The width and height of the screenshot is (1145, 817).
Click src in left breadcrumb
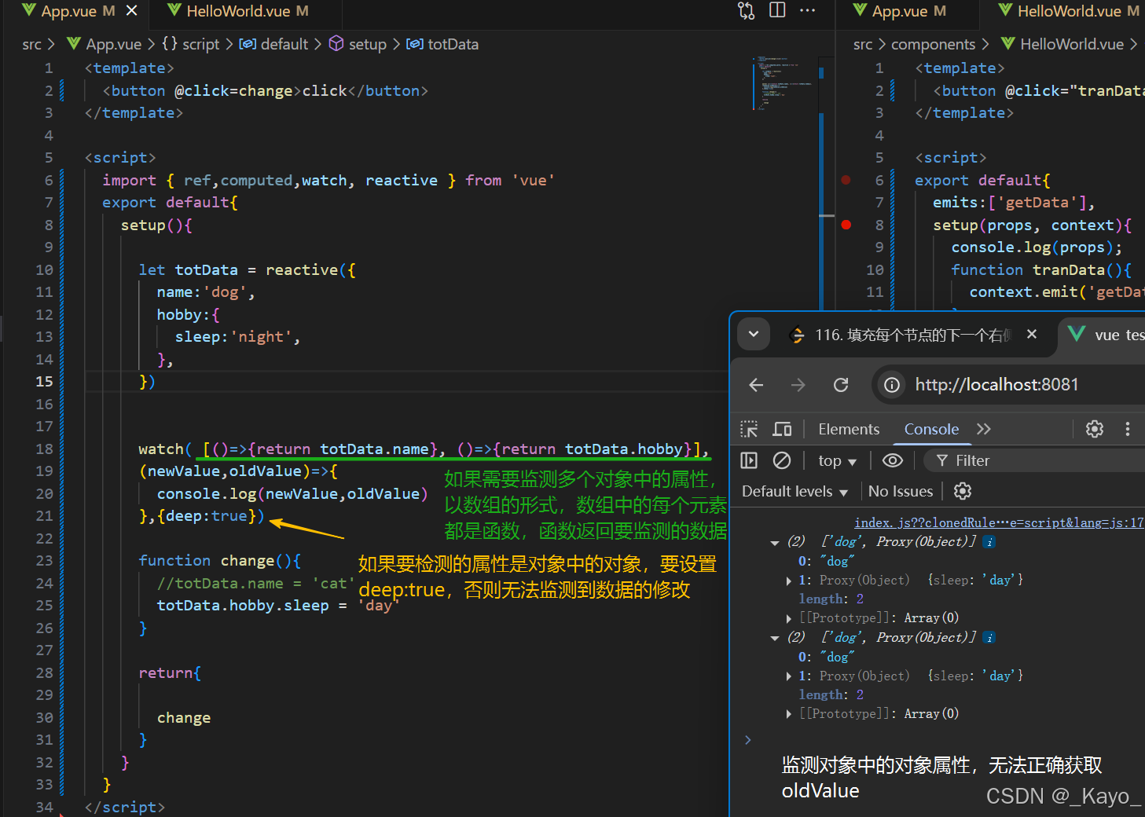31,45
